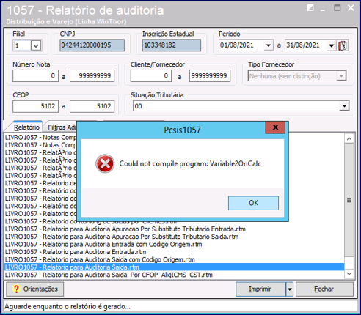Switch to the Relatório tab
Screen dimensions: 361x315
point(26,127)
